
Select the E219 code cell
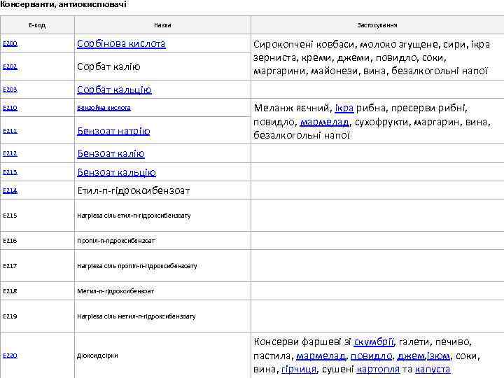click(37, 316)
